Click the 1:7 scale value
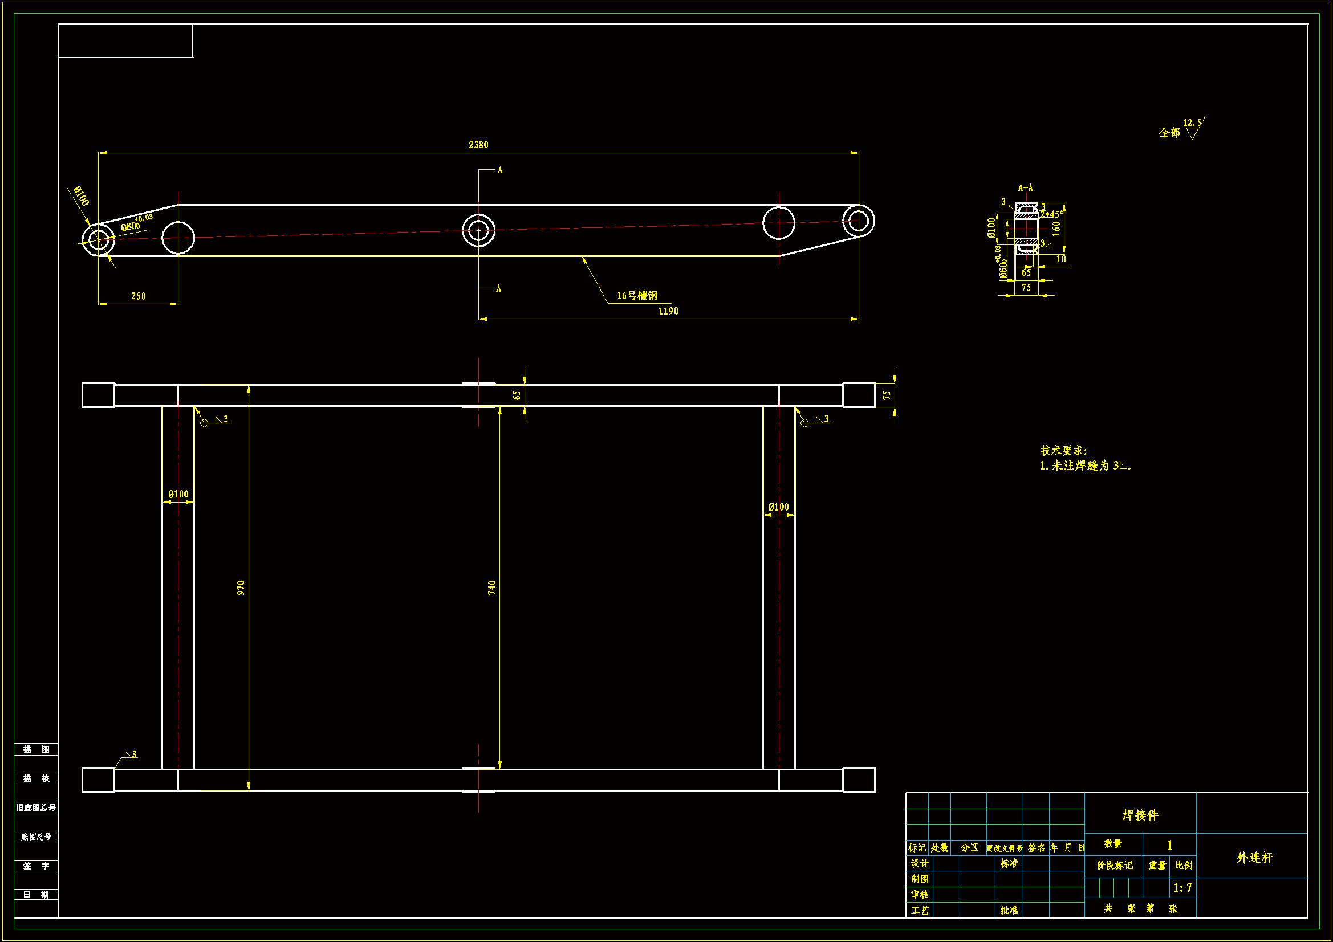This screenshot has width=1333, height=942. pyautogui.click(x=1182, y=888)
